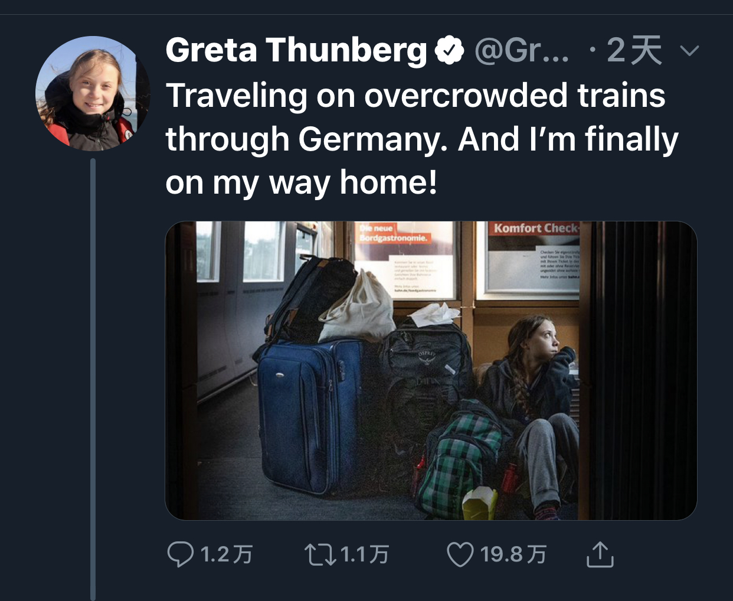The height and width of the screenshot is (601, 733).
Task: Open Greta Thunberg's profile avatar
Action: [93, 93]
